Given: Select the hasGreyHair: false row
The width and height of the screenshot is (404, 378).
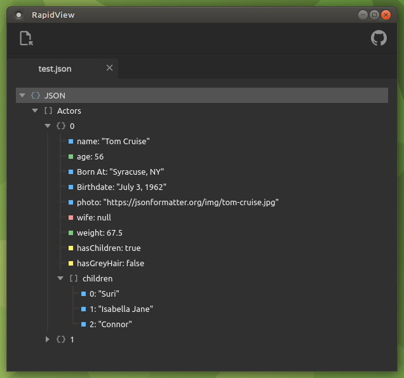Looking at the screenshot, I should click(111, 264).
